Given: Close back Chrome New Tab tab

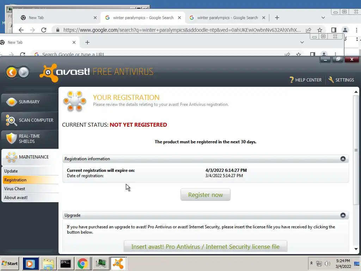Looking at the screenshot, I should 95,18.
